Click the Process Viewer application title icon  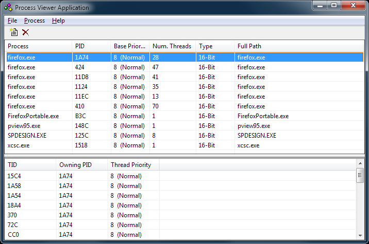coord(8,8)
